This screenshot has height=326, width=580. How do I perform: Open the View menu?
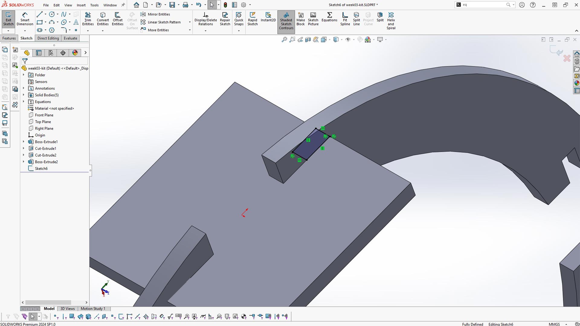[x=68, y=5]
